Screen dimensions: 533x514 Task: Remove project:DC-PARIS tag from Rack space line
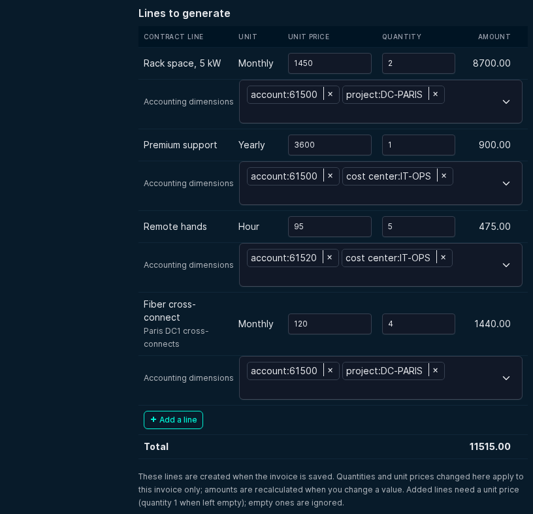436,95
